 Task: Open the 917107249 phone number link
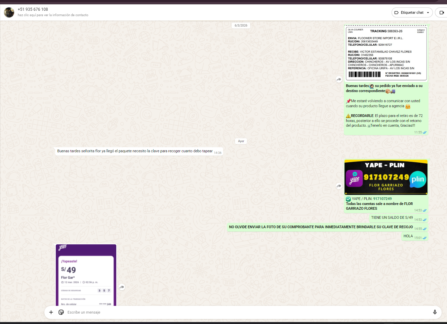[382, 199]
